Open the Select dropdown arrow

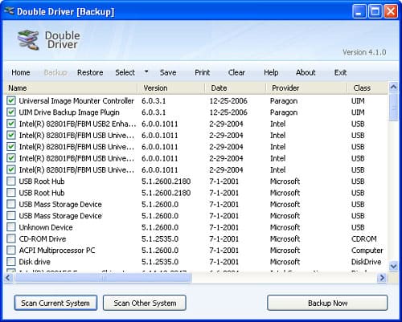point(146,71)
